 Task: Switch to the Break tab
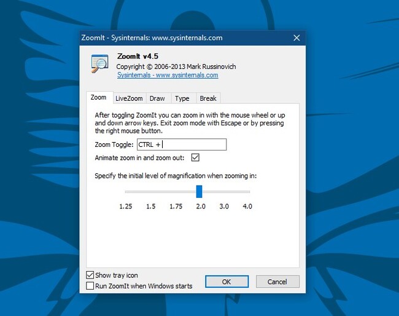[x=208, y=98]
